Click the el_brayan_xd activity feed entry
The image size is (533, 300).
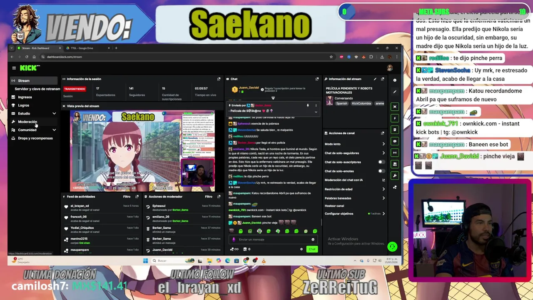point(102,208)
